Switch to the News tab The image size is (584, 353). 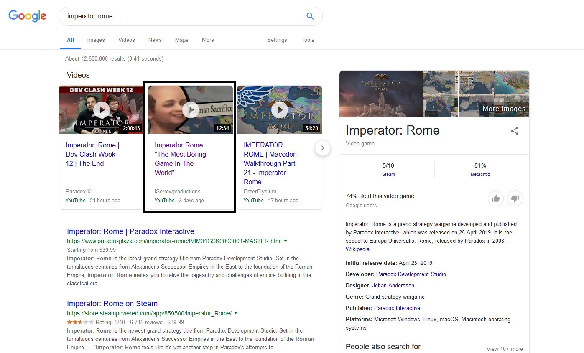pos(155,40)
